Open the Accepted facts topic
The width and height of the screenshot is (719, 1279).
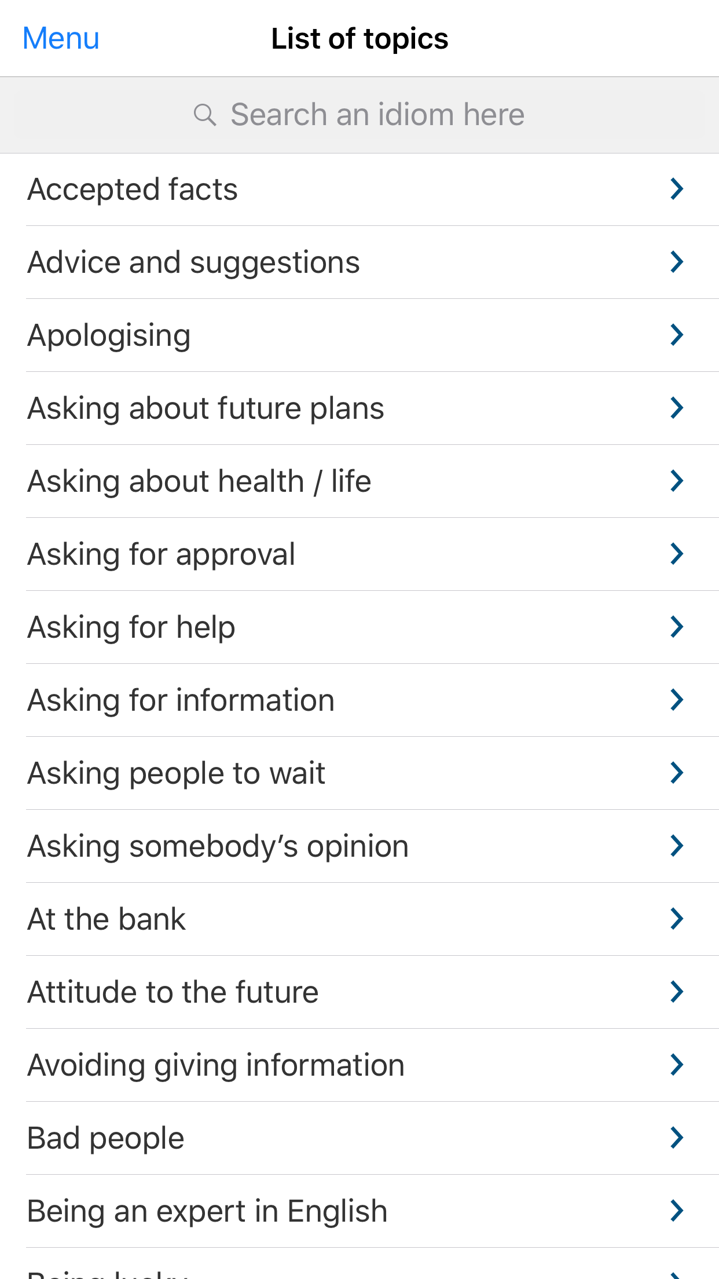pyautogui.click(x=133, y=189)
